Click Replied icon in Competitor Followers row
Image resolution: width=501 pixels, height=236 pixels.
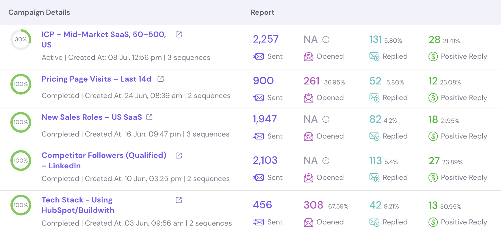pyautogui.click(x=374, y=178)
